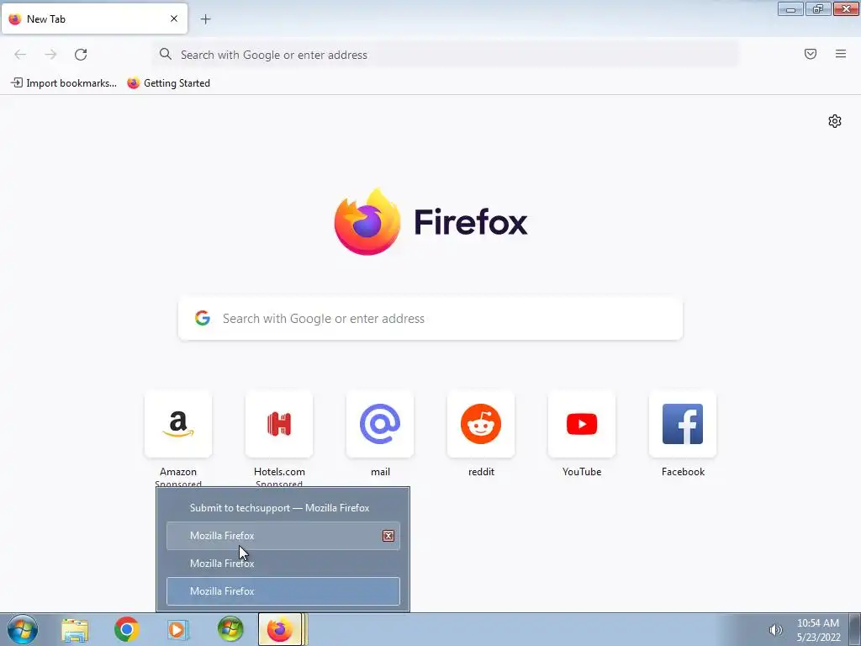Click the Google G icon in search box

(203, 318)
